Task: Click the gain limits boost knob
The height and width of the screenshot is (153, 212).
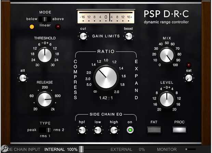Action: click(129, 36)
